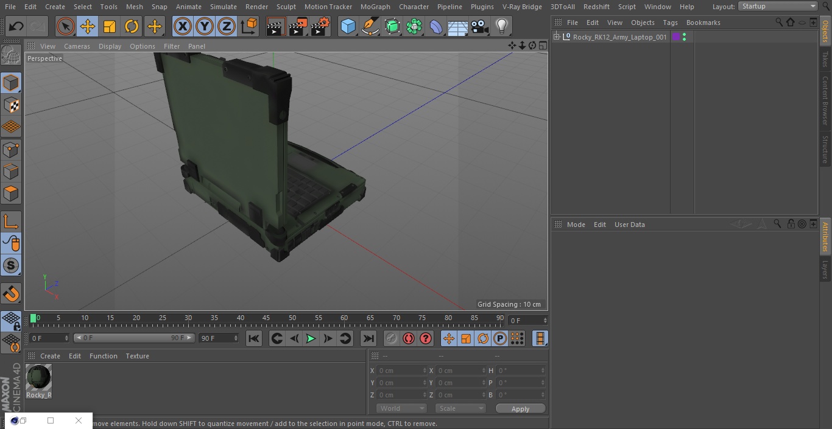Viewport: 832px width, 429px height.
Task: Click the preview range slider bar
Action: point(134,338)
